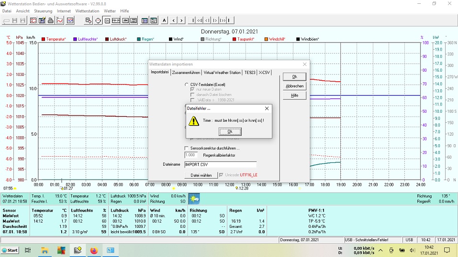Toggle the Unicode checkbox
Screen dimensions: 458x257
pyautogui.click(x=221, y=175)
